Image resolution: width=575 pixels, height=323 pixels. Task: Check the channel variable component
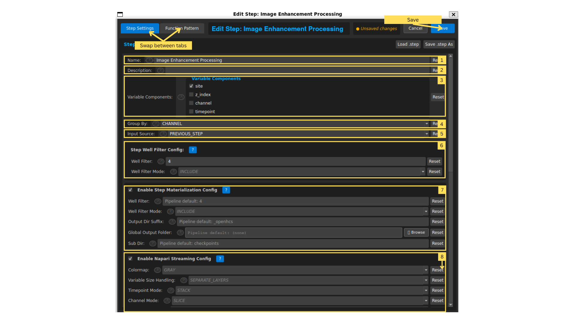(191, 103)
